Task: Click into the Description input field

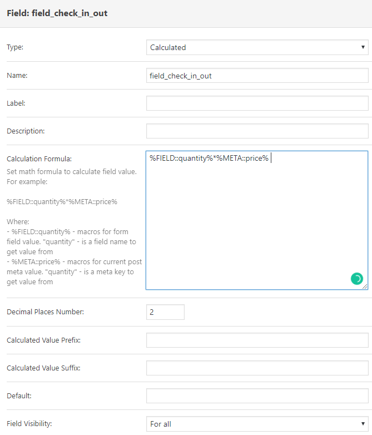Action: [x=257, y=131]
